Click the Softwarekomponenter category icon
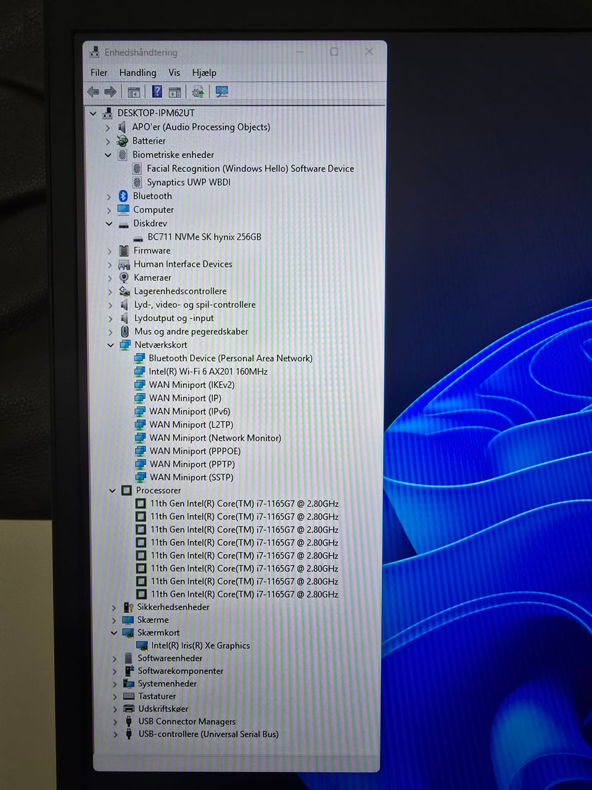The width and height of the screenshot is (592, 790). [129, 671]
